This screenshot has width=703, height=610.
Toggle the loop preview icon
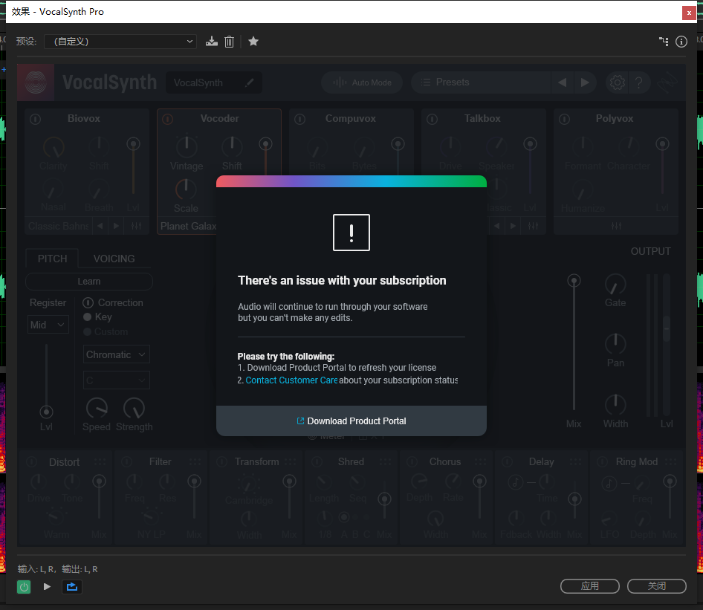72,587
